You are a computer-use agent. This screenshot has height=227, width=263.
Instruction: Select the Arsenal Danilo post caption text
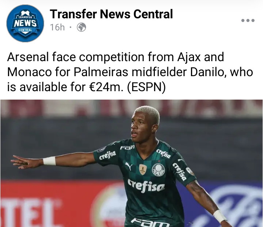click(x=130, y=72)
